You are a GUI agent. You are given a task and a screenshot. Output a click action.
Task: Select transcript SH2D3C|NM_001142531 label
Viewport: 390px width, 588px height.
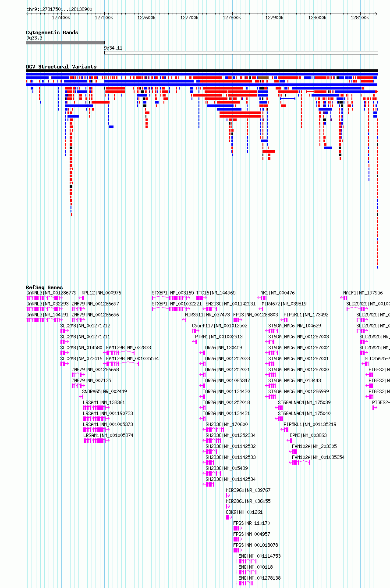[231, 304]
